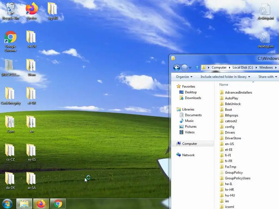The height and width of the screenshot is (209, 279).
Task: Select the upper desktop.ini file icon
Action: (265, 11)
